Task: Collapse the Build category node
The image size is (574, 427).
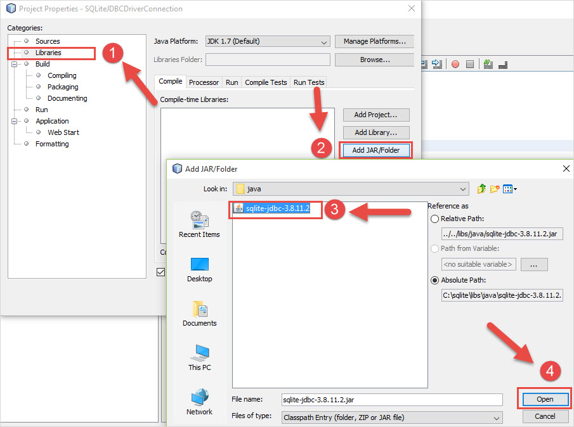Action: click(x=15, y=65)
